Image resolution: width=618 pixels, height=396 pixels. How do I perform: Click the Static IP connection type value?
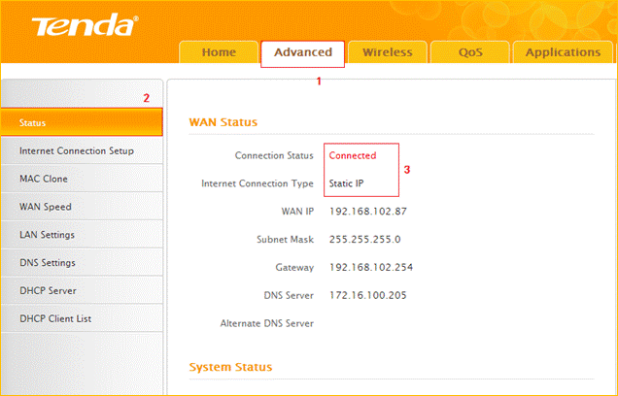(346, 182)
